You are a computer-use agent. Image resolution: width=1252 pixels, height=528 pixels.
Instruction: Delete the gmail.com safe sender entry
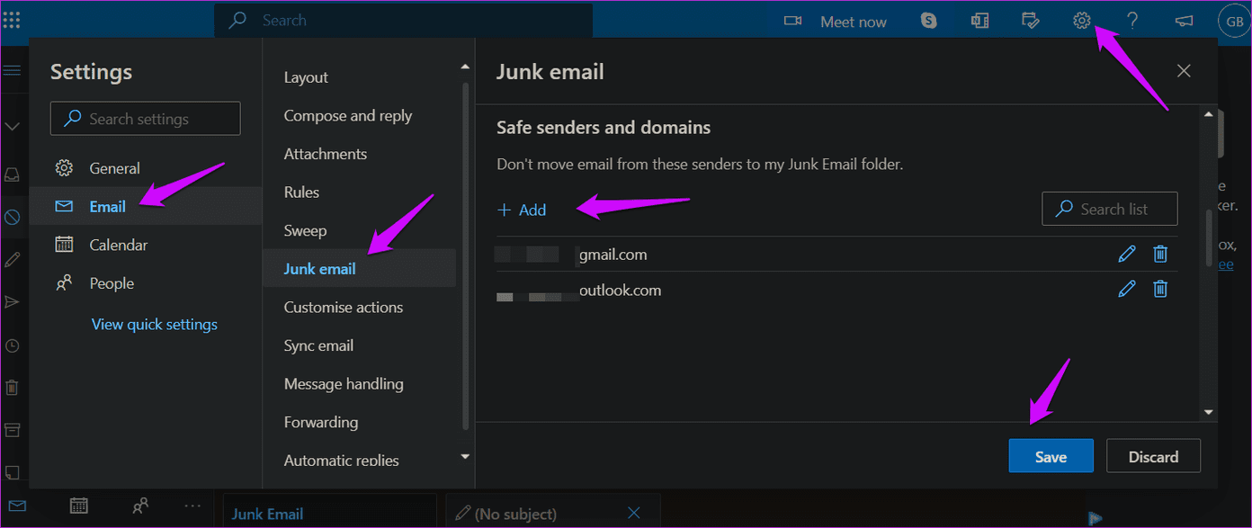[x=1160, y=255]
